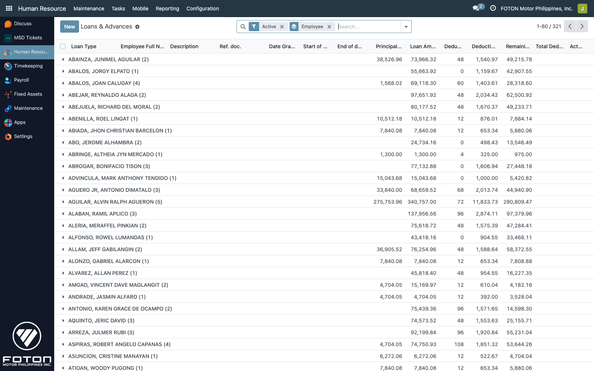Click the New button

click(69, 26)
